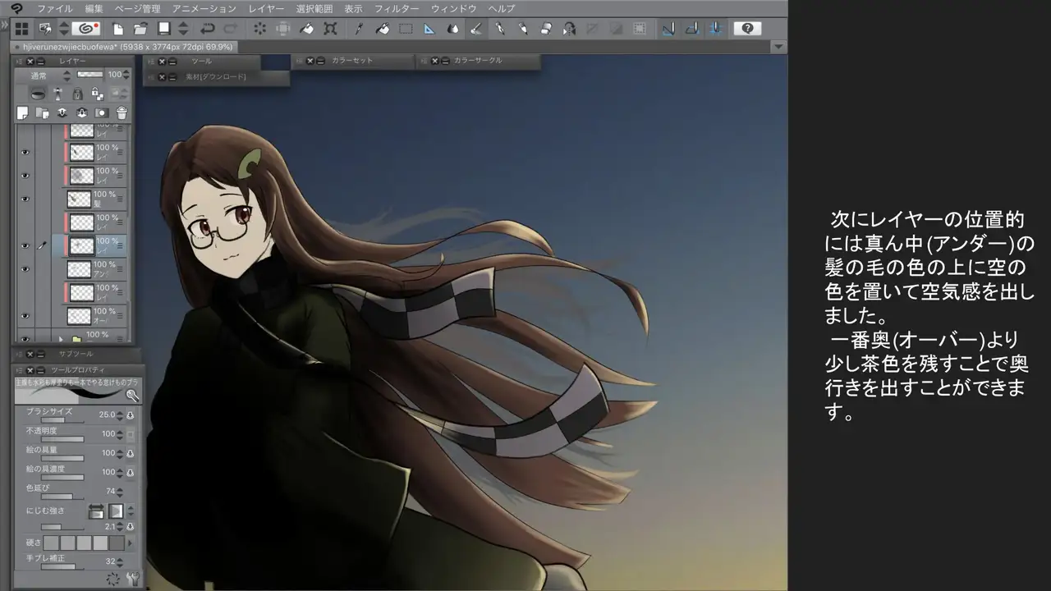1051x591 pixels.
Task: Toggle eye visibility of the 髪 layer
Action: 25,199
